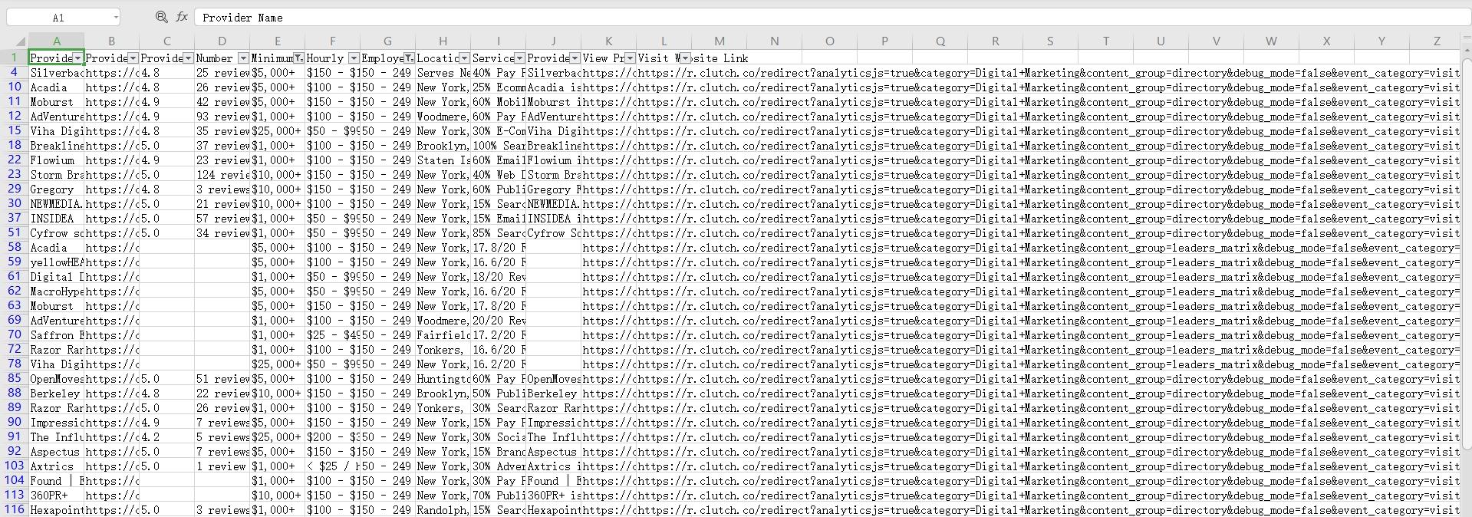
Task: Expand Location column H filter dropdown
Action: 464,58
